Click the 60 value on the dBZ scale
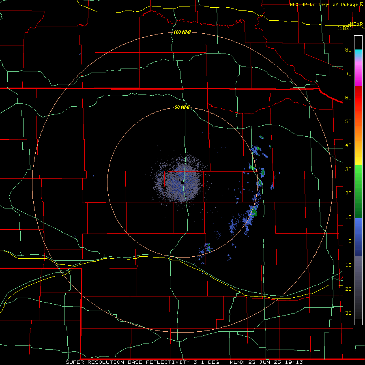This screenshot has width=365, height=365. [x=348, y=97]
